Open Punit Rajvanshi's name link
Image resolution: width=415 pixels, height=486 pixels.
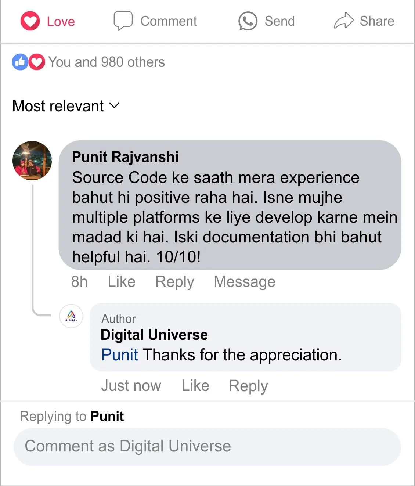click(125, 157)
